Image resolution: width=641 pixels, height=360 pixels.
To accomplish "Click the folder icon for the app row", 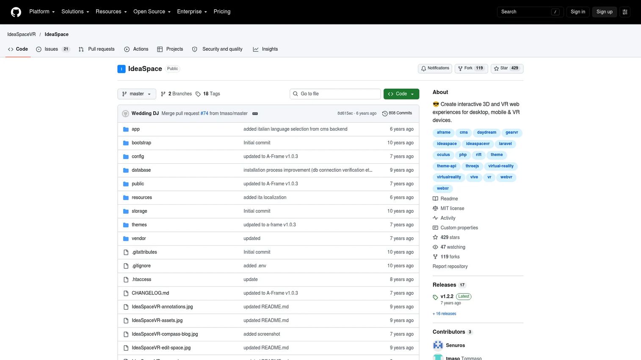I will [126, 129].
